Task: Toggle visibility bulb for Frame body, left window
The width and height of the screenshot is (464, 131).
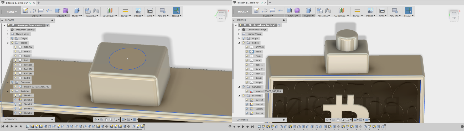Action: (16, 56)
